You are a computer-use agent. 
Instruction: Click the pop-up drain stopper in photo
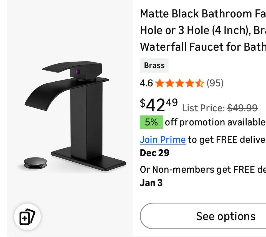point(35,163)
